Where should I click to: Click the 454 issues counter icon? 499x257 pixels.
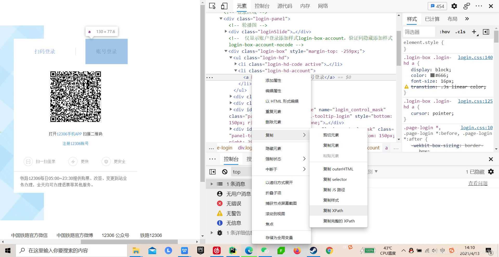[x=437, y=6]
